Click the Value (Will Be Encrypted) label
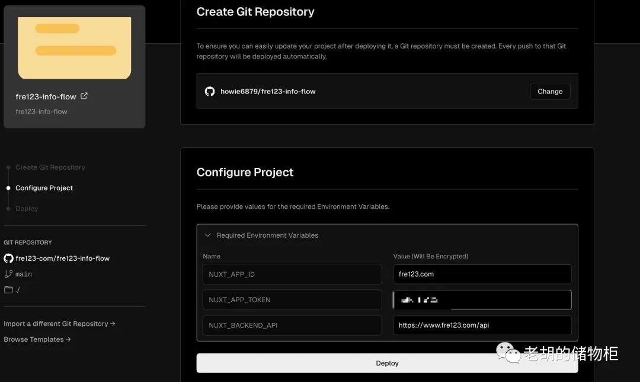This screenshot has width=640, height=382. pyautogui.click(x=431, y=256)
